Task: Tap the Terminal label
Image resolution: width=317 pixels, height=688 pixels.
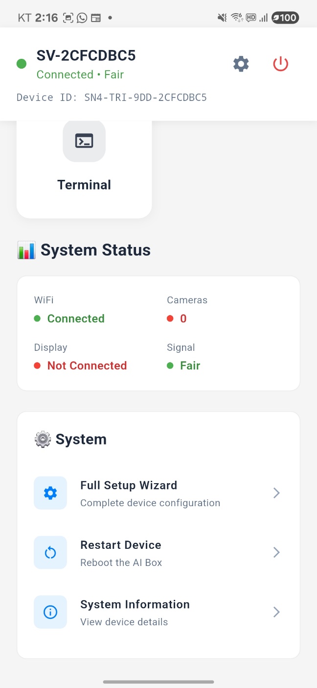Action: 84,185
